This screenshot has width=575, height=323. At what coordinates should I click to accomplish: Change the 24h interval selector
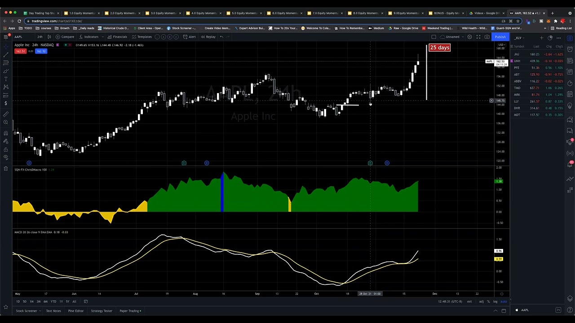40,37
